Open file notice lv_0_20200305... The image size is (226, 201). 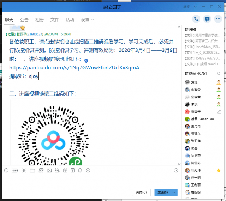coord(202,53)
